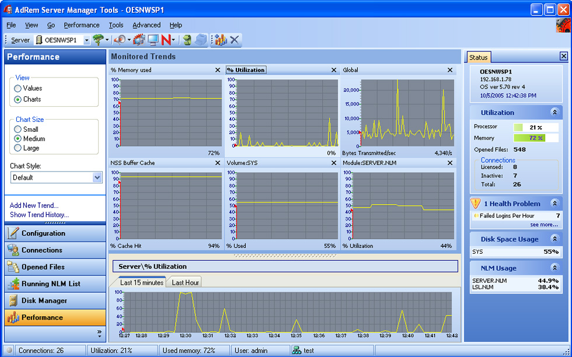Collapse the 1 Health Problem section
This screenshot has width=572, height=357.
click(554, 204)
